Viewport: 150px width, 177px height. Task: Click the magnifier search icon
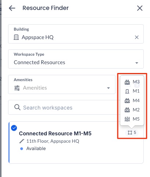tap(17, 107)
